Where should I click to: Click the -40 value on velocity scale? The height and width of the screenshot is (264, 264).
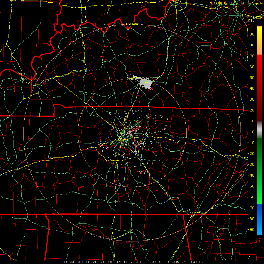tap(251, 175)
